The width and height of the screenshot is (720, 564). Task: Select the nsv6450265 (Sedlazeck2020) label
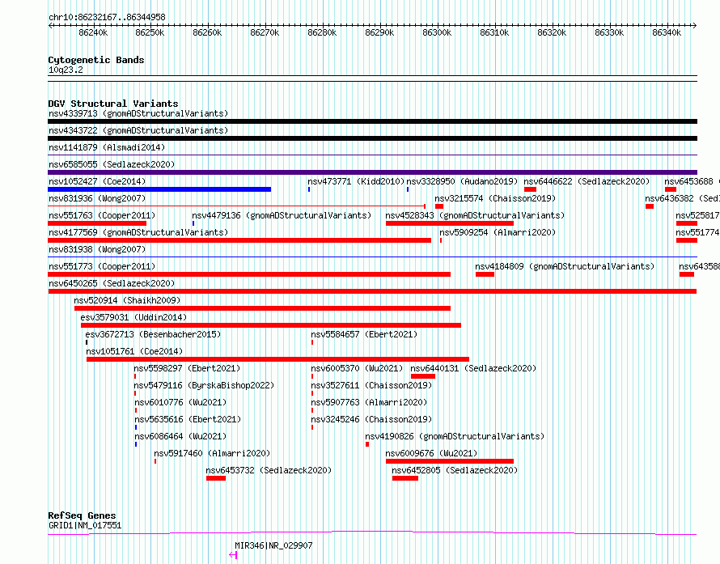click(x=112, y=283)
